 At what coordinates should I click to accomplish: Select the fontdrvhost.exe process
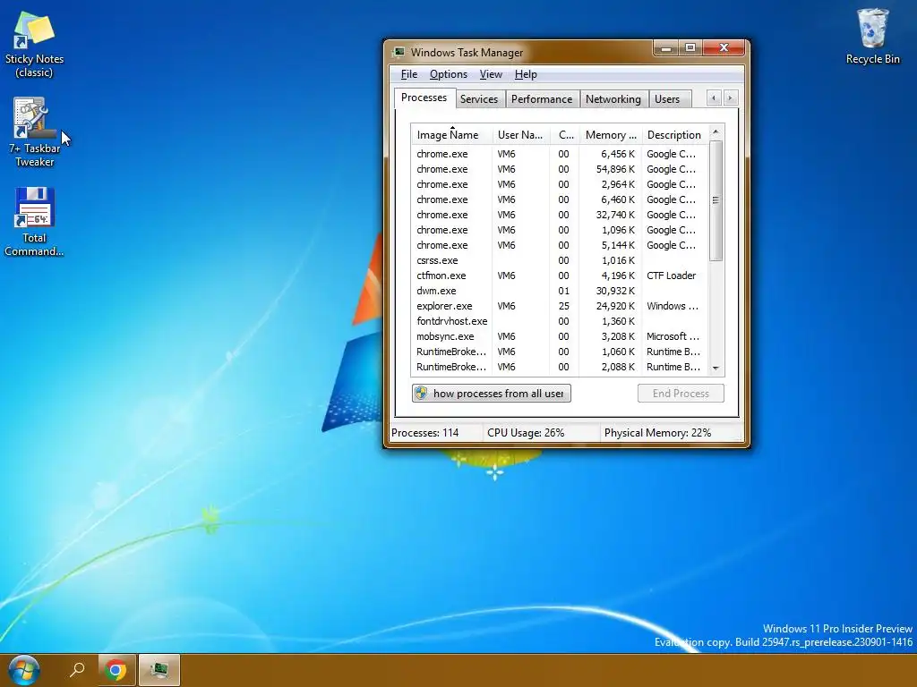coord(559,321)
